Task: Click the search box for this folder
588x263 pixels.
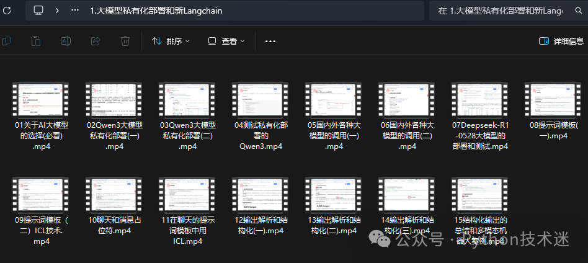Action: point(509,11)
